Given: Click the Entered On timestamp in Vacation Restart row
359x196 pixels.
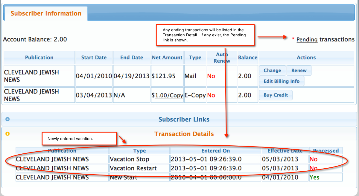Looking at the screenshot, I should coord(206,168).
